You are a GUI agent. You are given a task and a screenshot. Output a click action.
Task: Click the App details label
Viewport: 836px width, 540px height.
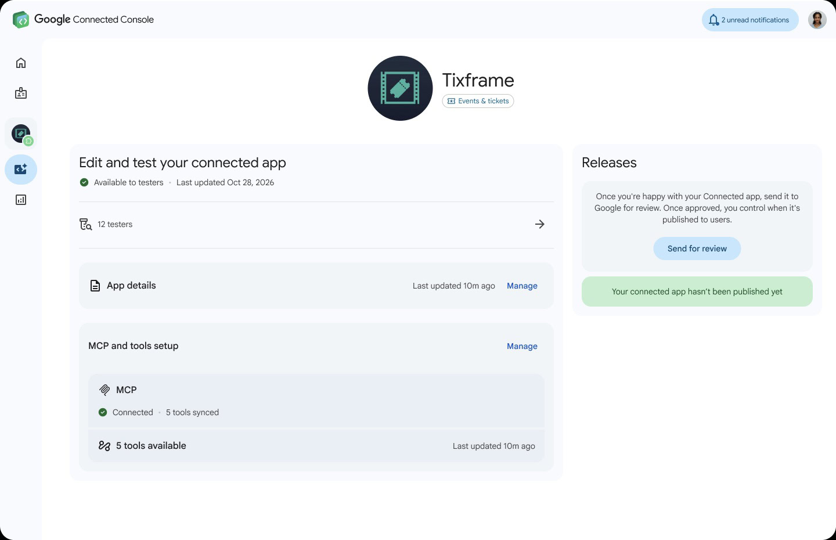tap(131, 286)
